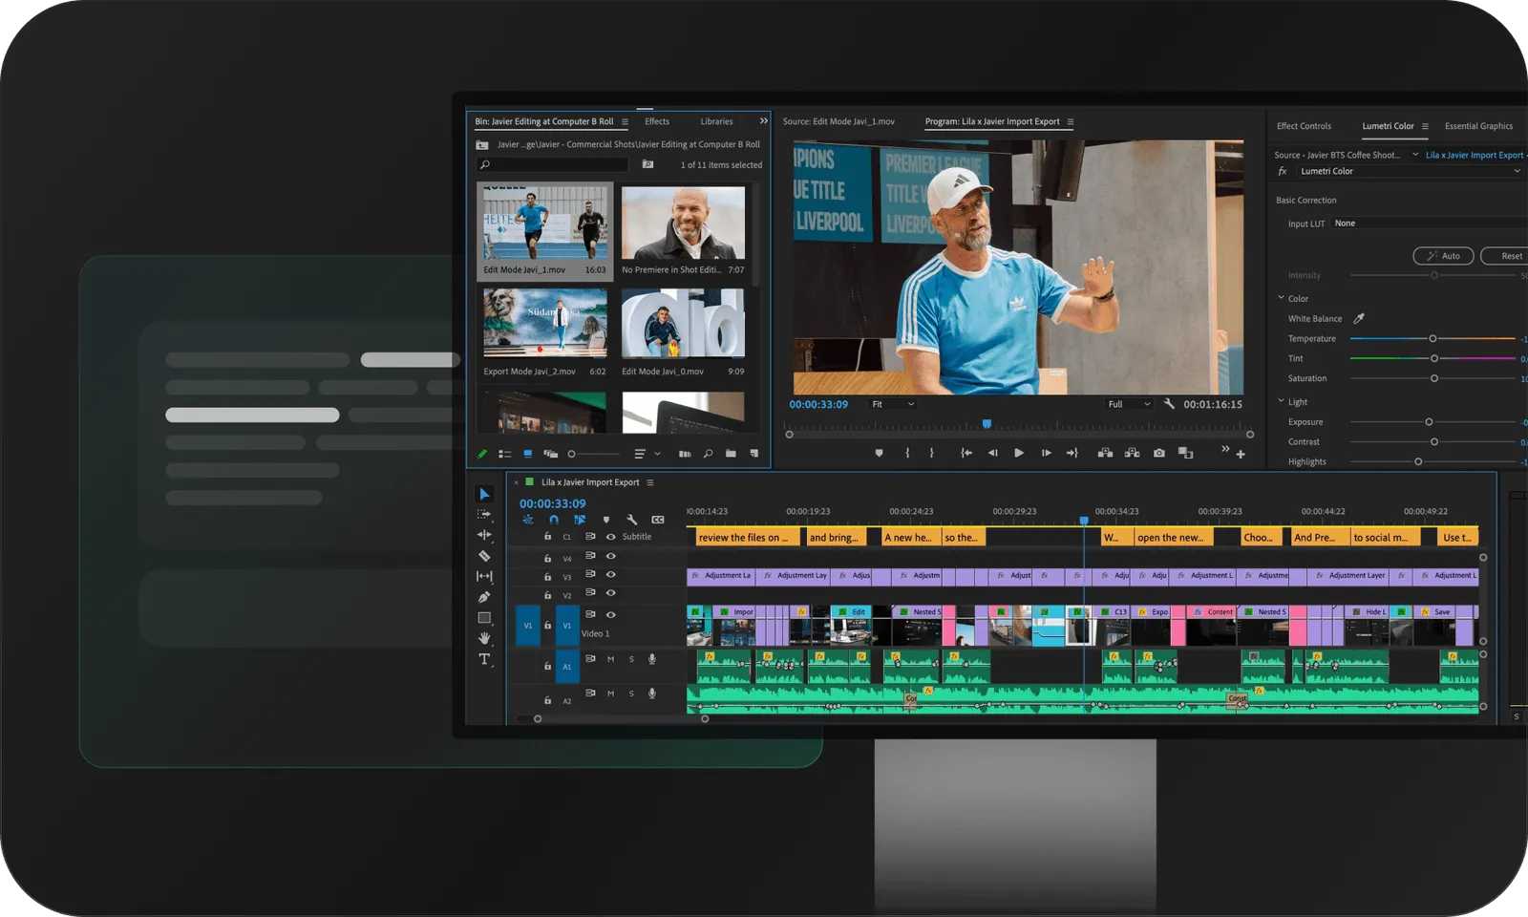1528x917 pixels.
Task: Switch to the Effect Controls tab
Action: pos(1304,126)
